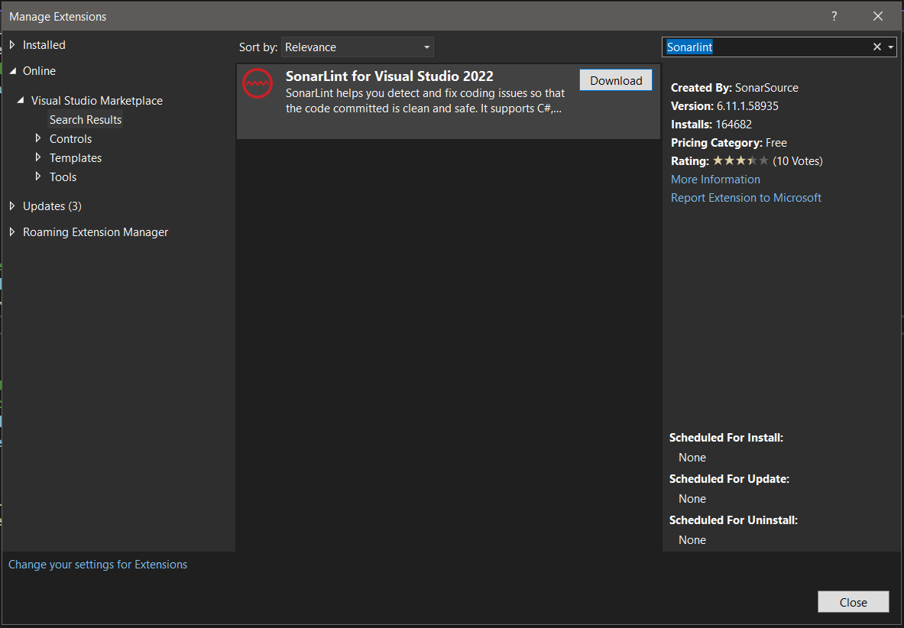Open Report Extension to Microsoft link

point(746,198)
